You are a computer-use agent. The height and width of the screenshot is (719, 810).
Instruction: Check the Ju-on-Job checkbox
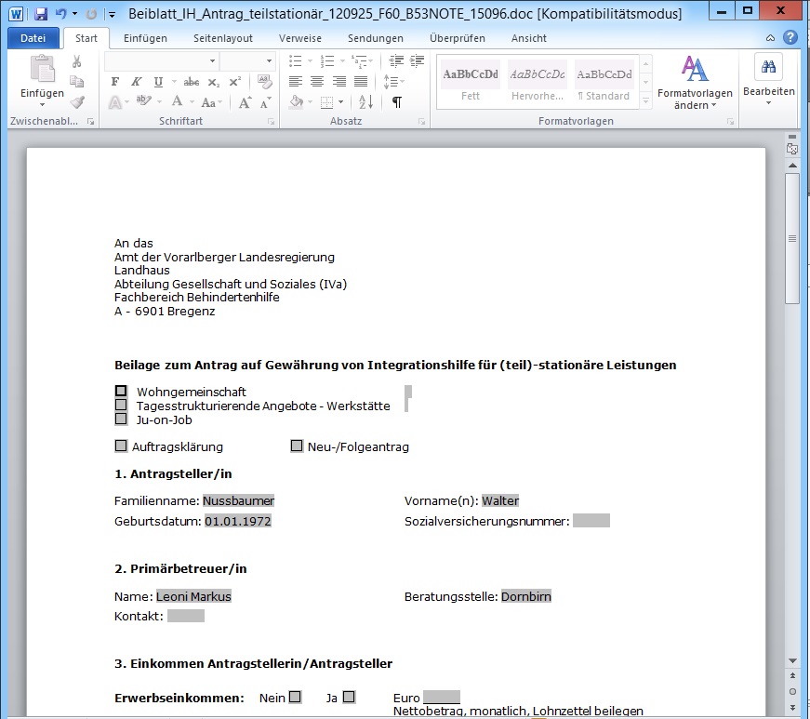coord(121,419)
